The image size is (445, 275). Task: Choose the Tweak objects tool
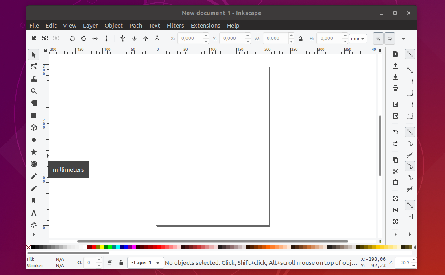(34, 79)
